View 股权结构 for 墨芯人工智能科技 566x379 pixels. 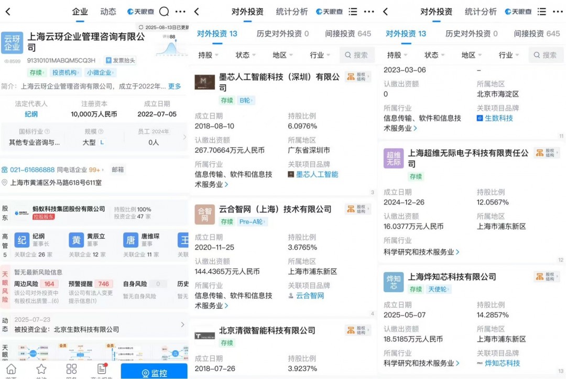[357, 76]
